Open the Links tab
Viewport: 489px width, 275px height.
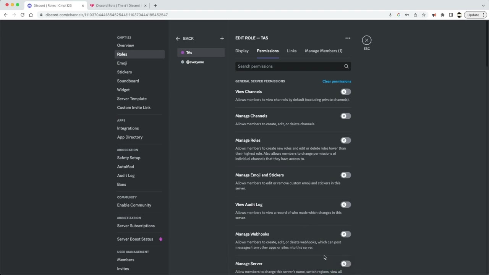point(291,51)
